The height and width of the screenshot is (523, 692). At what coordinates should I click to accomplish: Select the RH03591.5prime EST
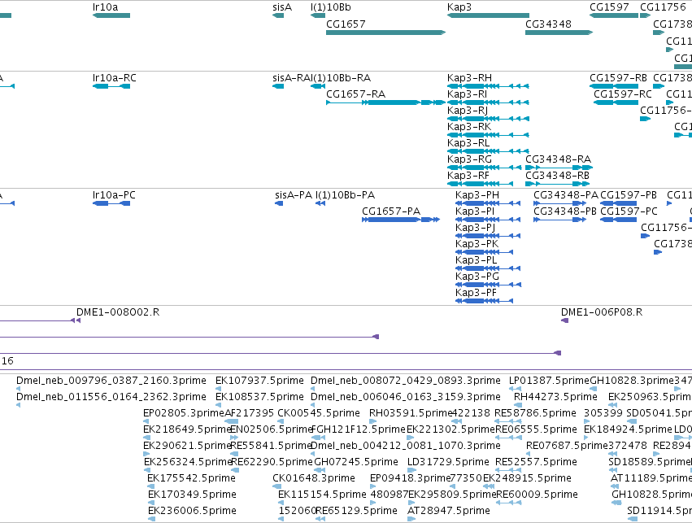tap(373, 421)
